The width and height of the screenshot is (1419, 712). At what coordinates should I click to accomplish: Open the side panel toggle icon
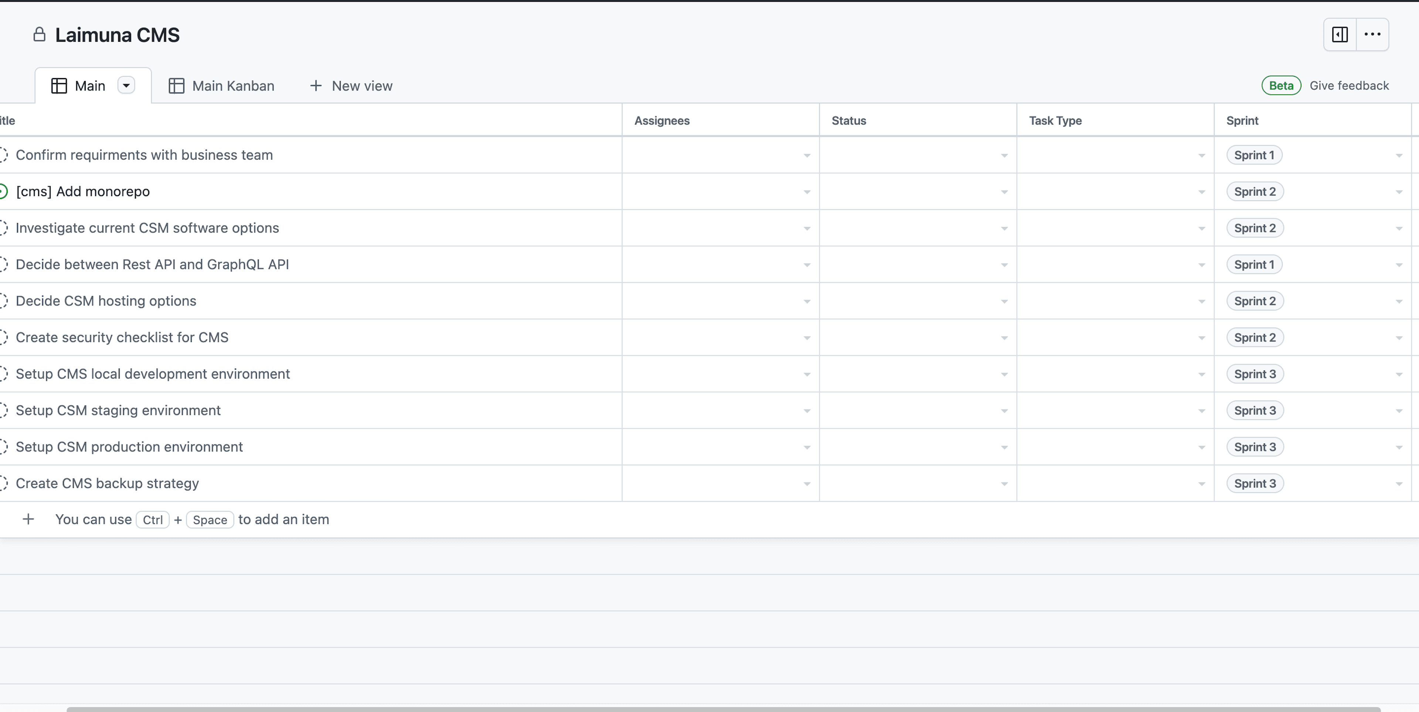tap(1340, 35)
